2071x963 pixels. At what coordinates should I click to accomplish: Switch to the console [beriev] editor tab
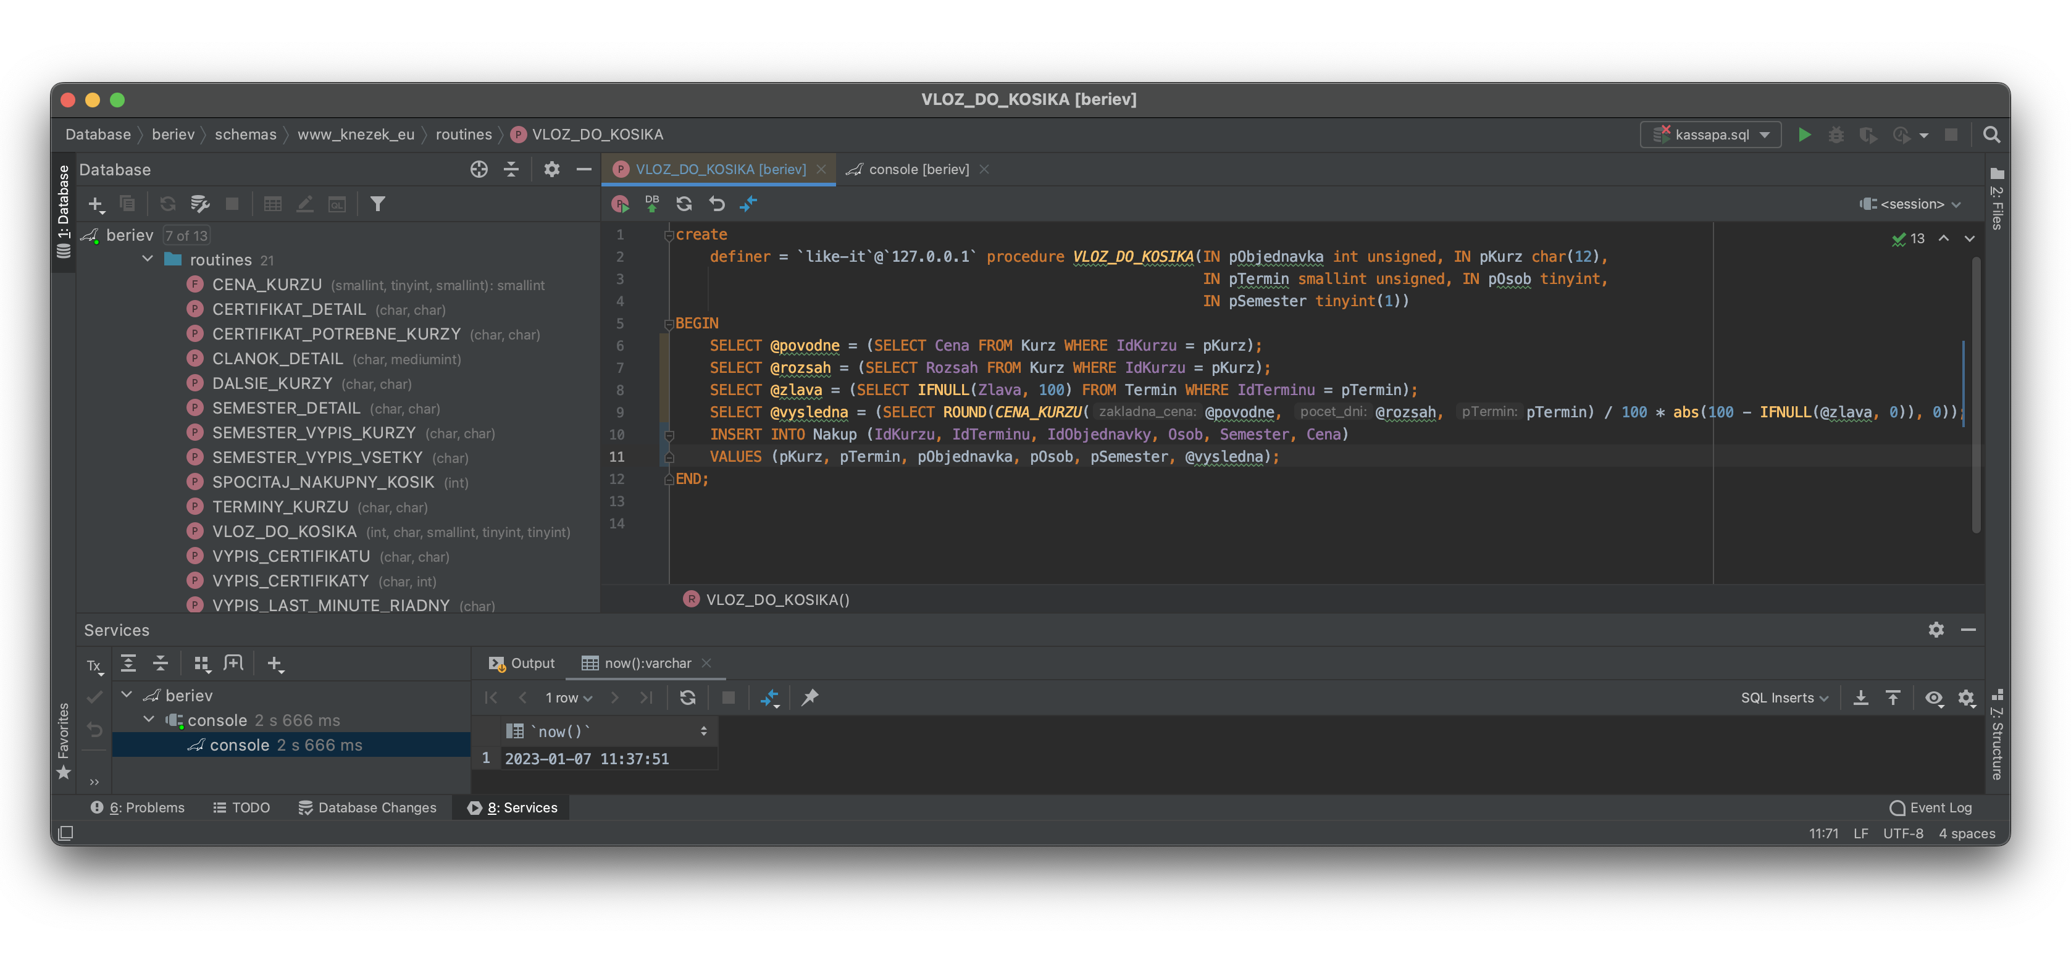pyautogui.click(x=918, y=170)
